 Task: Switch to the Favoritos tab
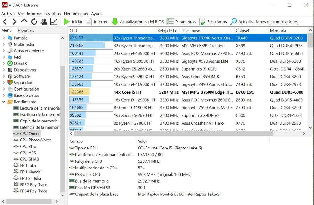[26, 31]
